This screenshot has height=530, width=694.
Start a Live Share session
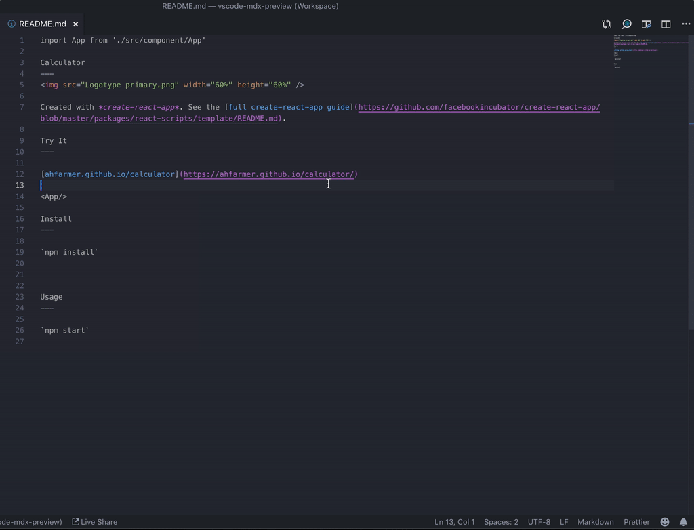[95, 522]
